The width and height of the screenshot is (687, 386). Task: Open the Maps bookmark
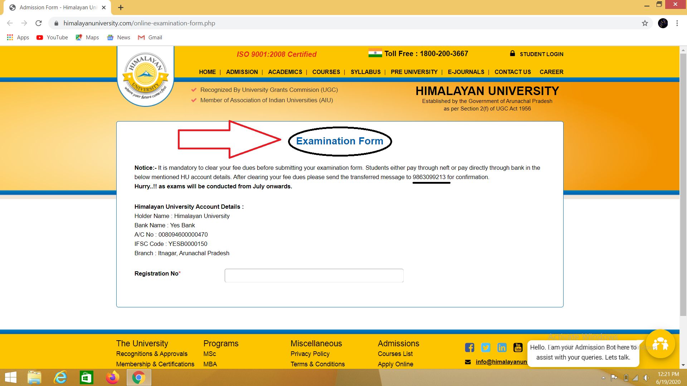[87, 38]
